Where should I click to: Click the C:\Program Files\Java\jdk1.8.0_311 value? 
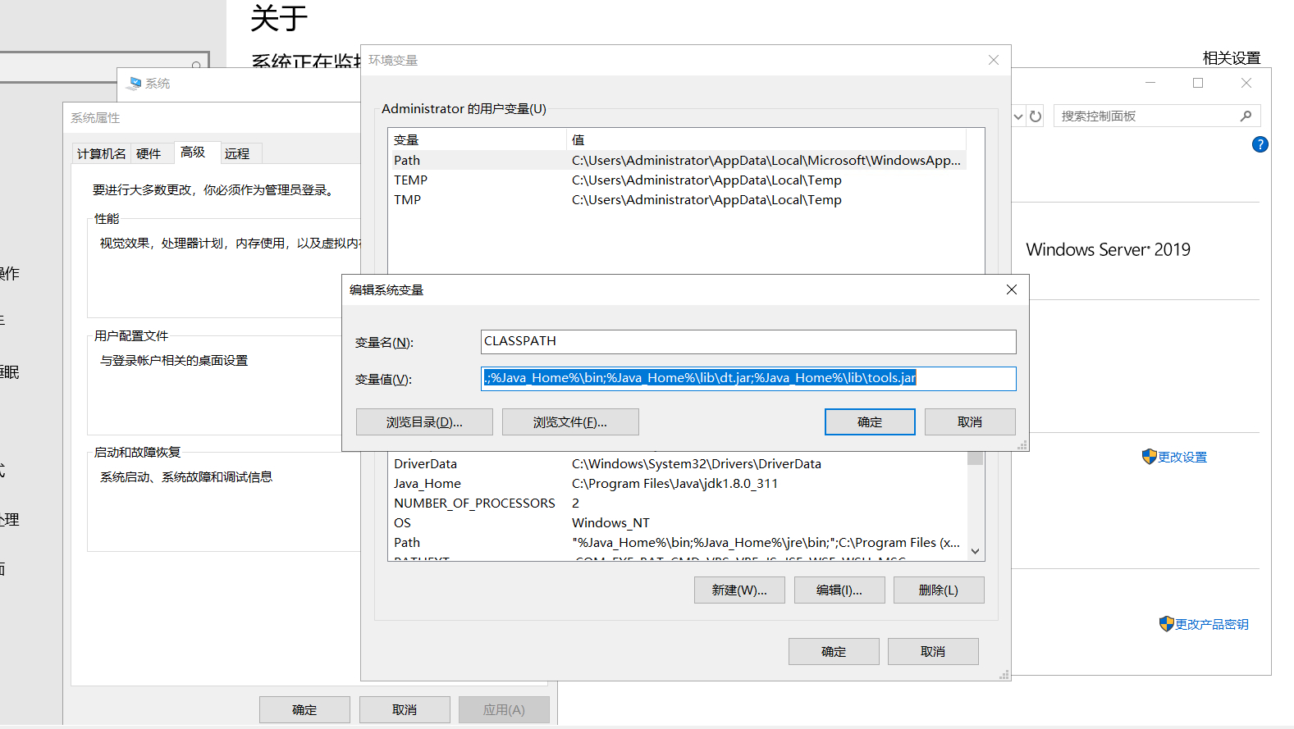tap(674, 483)
